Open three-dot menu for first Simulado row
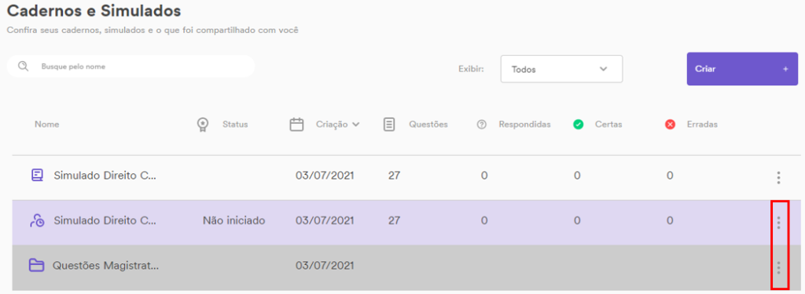This screenshot has height=294, width=805. click(x=778, y=178)
